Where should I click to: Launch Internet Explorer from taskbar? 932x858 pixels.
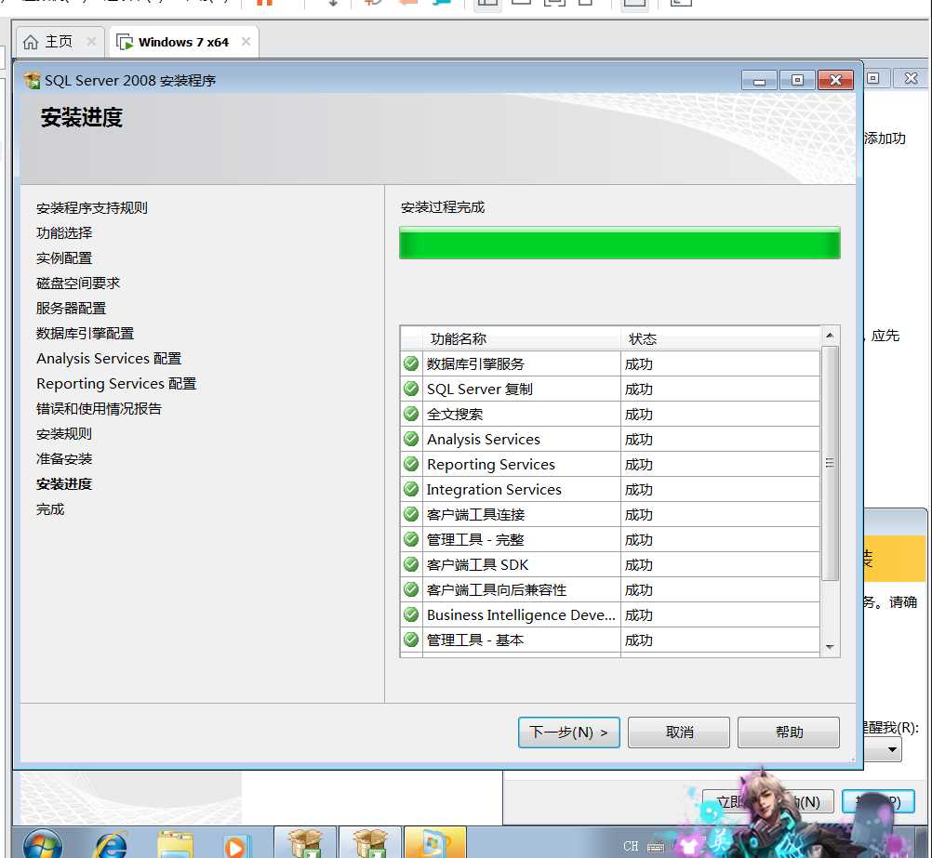pos(111,845)
